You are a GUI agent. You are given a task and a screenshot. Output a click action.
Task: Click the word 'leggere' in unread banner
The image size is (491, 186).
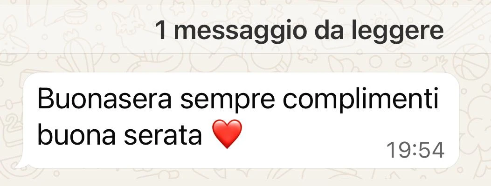click(397, 31)
